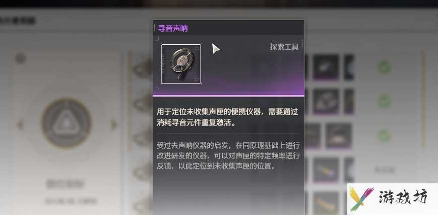
Task: Select the fourth-row yellow item thumbnail
Action: pos(326,170)
